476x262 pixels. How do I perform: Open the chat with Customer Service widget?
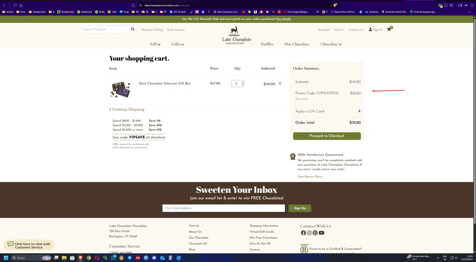click(29, 245)
